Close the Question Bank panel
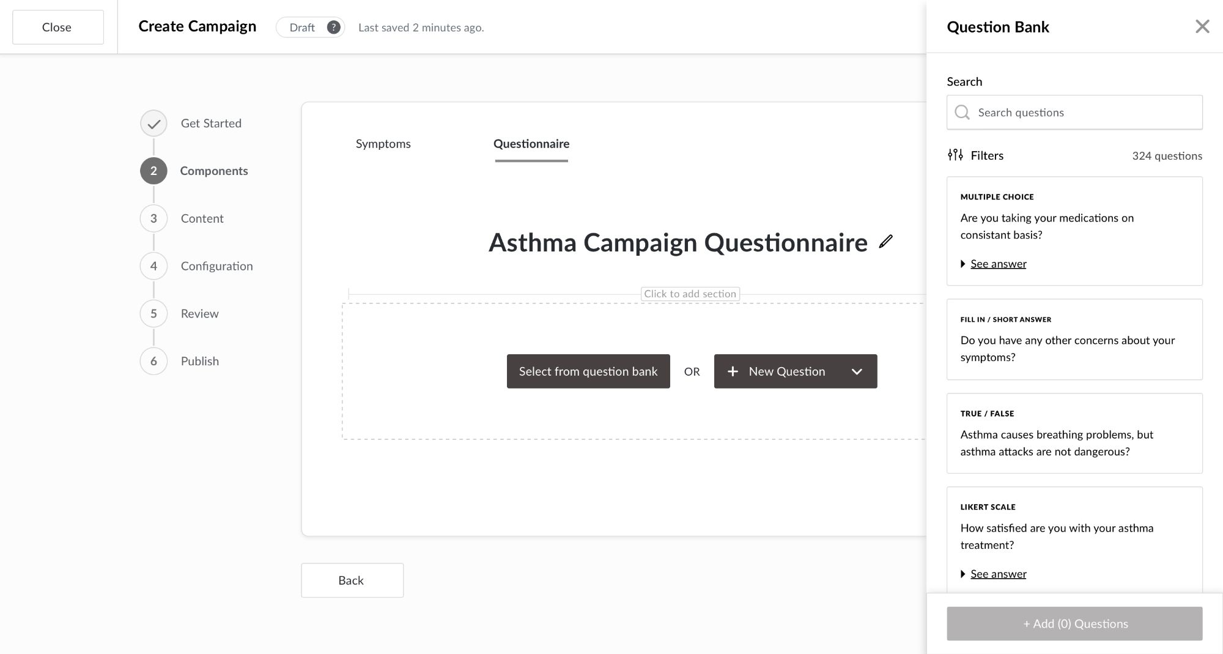Viewport: 1223px width, 654px height. point(1202,26)
